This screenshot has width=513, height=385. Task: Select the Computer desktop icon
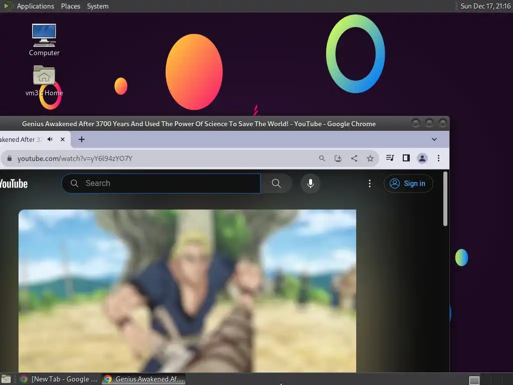44,40
